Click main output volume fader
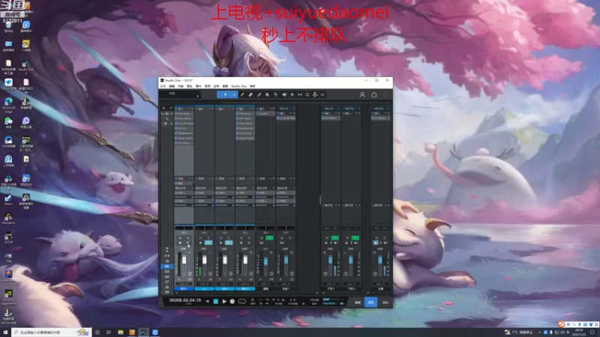 coord(380,260)
